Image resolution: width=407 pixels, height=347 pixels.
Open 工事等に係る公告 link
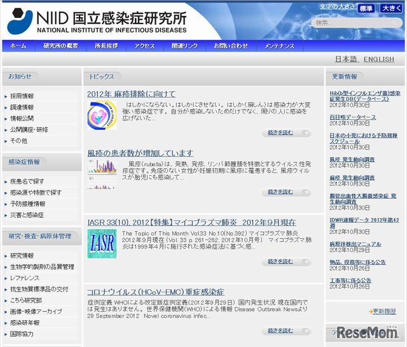350,280
